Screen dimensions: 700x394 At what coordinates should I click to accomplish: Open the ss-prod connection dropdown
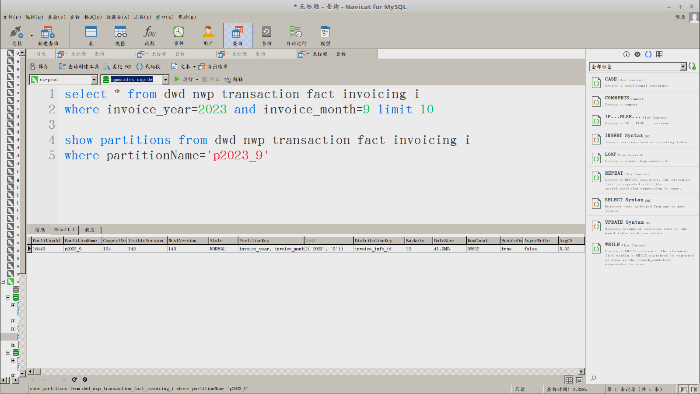[94, 79]
